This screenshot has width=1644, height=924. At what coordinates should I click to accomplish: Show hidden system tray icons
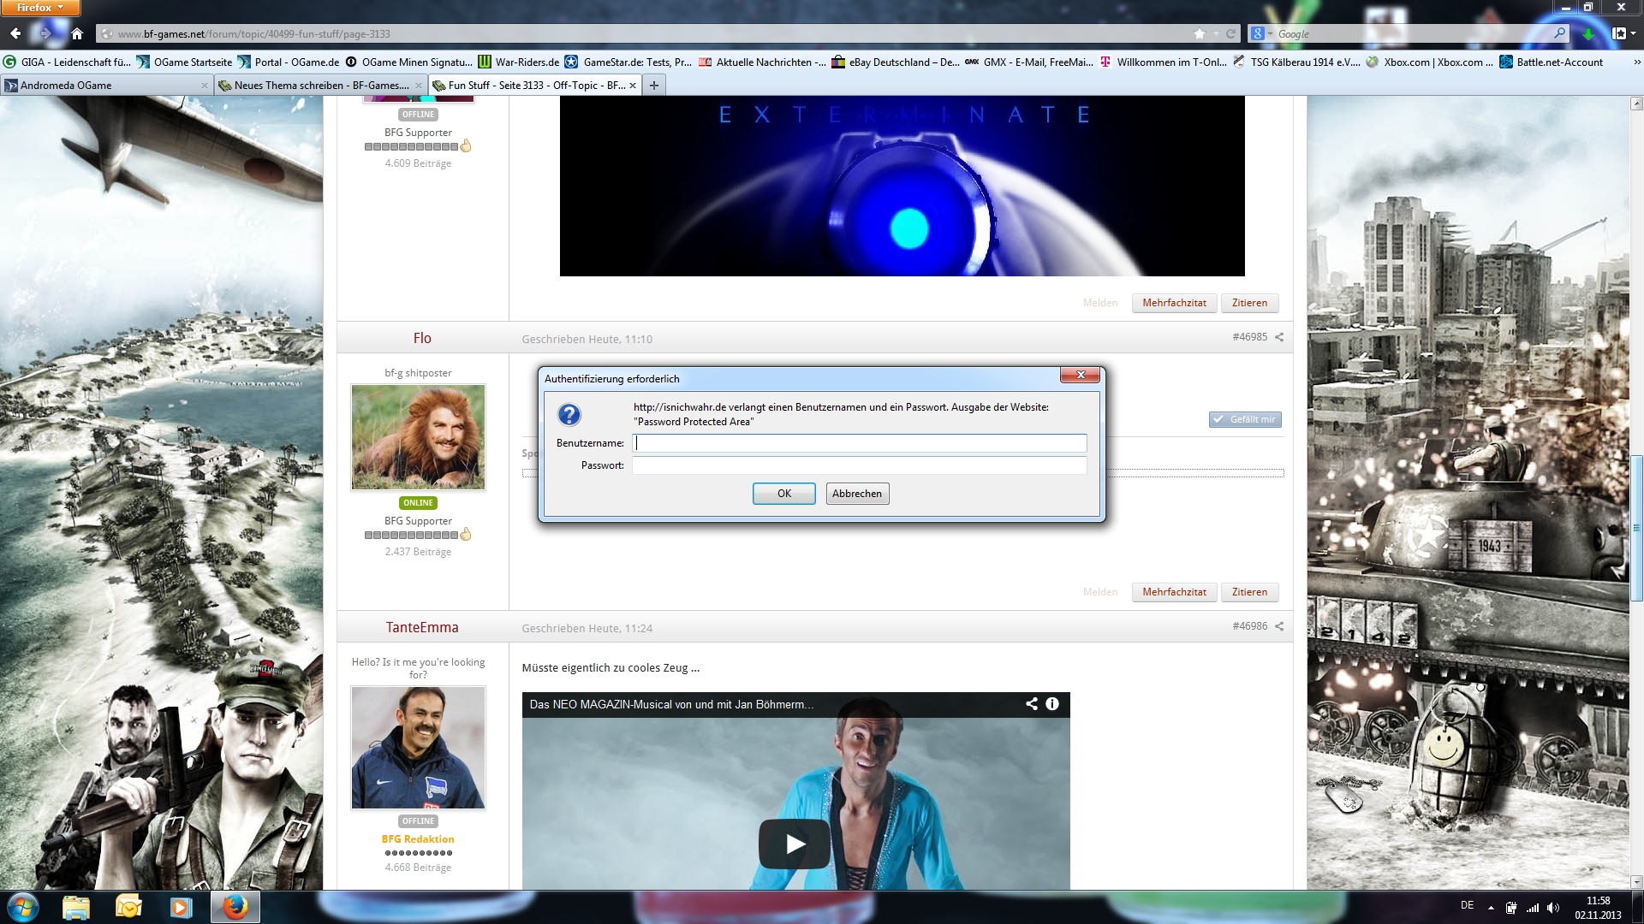[1491, 907]
